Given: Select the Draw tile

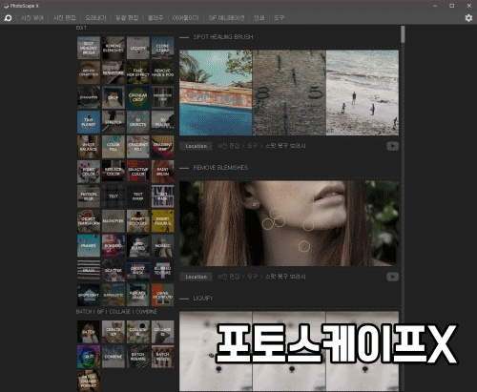Looking at the screenshot, I should [89, 270].
